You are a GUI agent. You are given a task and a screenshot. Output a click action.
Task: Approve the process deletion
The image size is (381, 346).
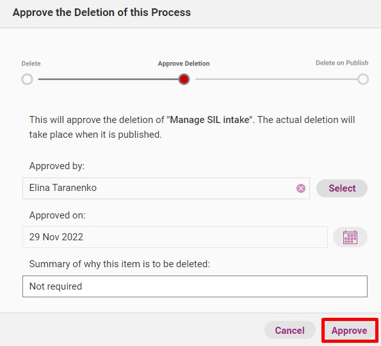(350, 330)
